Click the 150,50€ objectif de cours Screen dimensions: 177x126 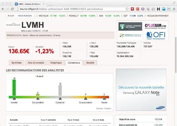(x=158, y=119)
